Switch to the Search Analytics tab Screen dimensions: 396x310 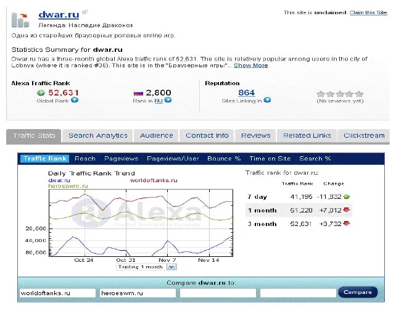point(97,136)
